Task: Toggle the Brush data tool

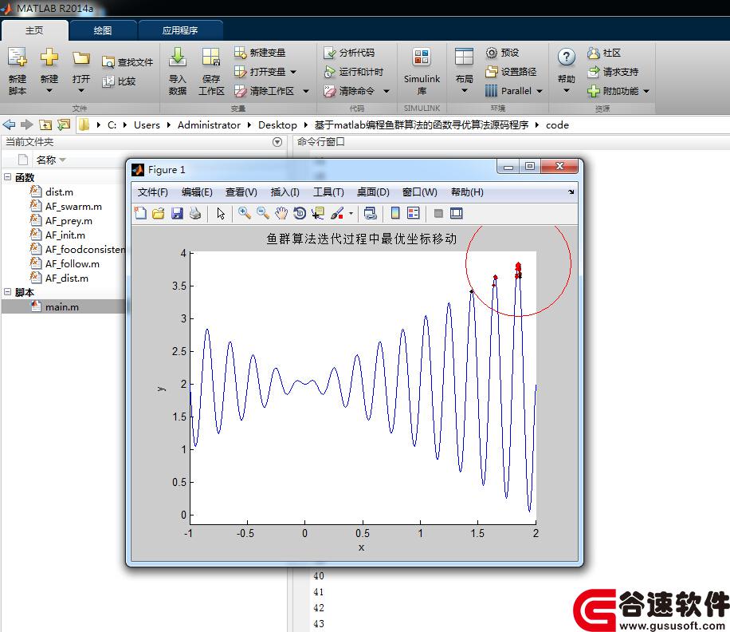Action: pos(337,213)
